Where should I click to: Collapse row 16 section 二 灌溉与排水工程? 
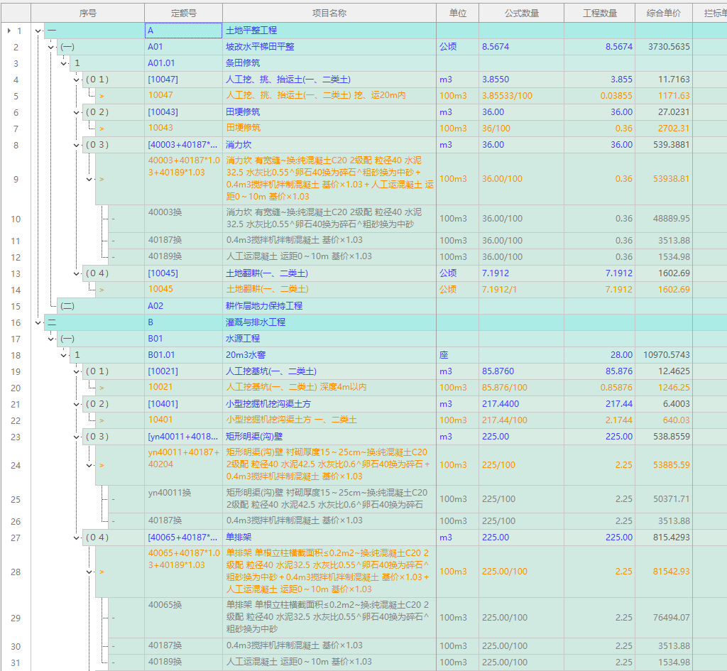tap(38, 323)
